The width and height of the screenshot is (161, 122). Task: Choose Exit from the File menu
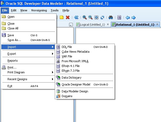coord(28,86)
